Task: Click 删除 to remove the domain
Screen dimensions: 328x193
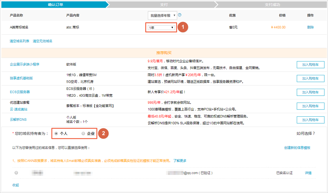Action: [310, 27]
